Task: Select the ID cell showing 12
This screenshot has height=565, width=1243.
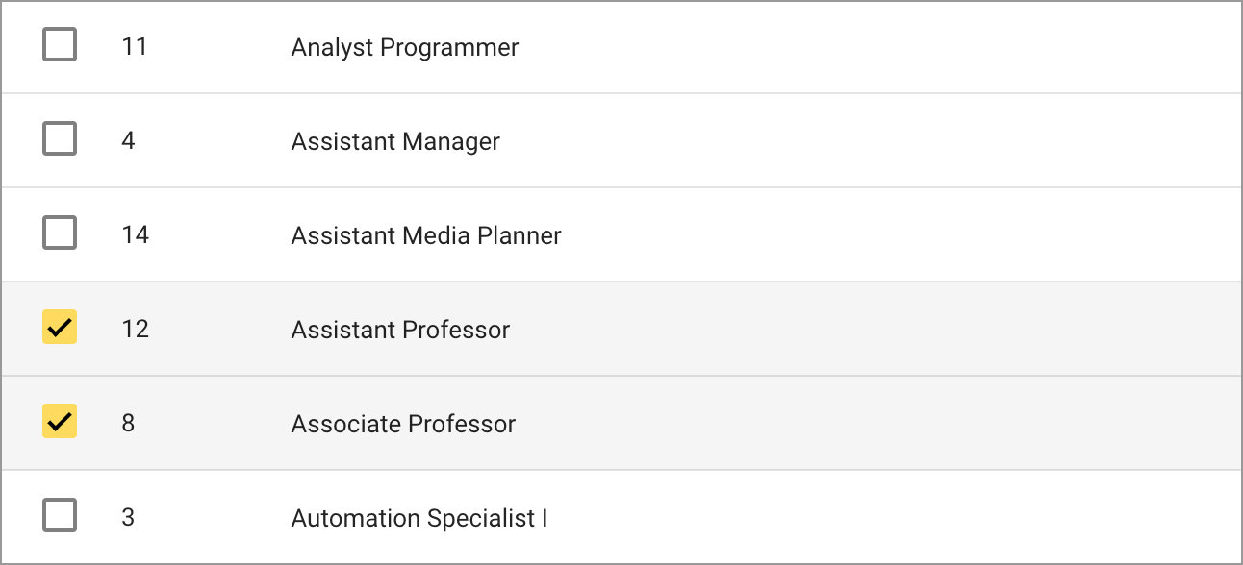Action: click(136, 329)
